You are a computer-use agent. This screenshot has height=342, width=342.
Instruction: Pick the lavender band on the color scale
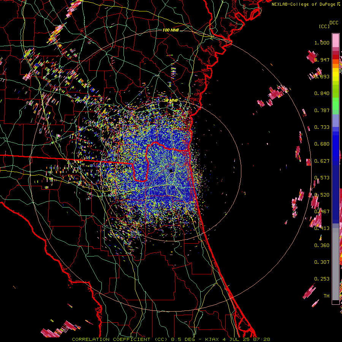336,120
